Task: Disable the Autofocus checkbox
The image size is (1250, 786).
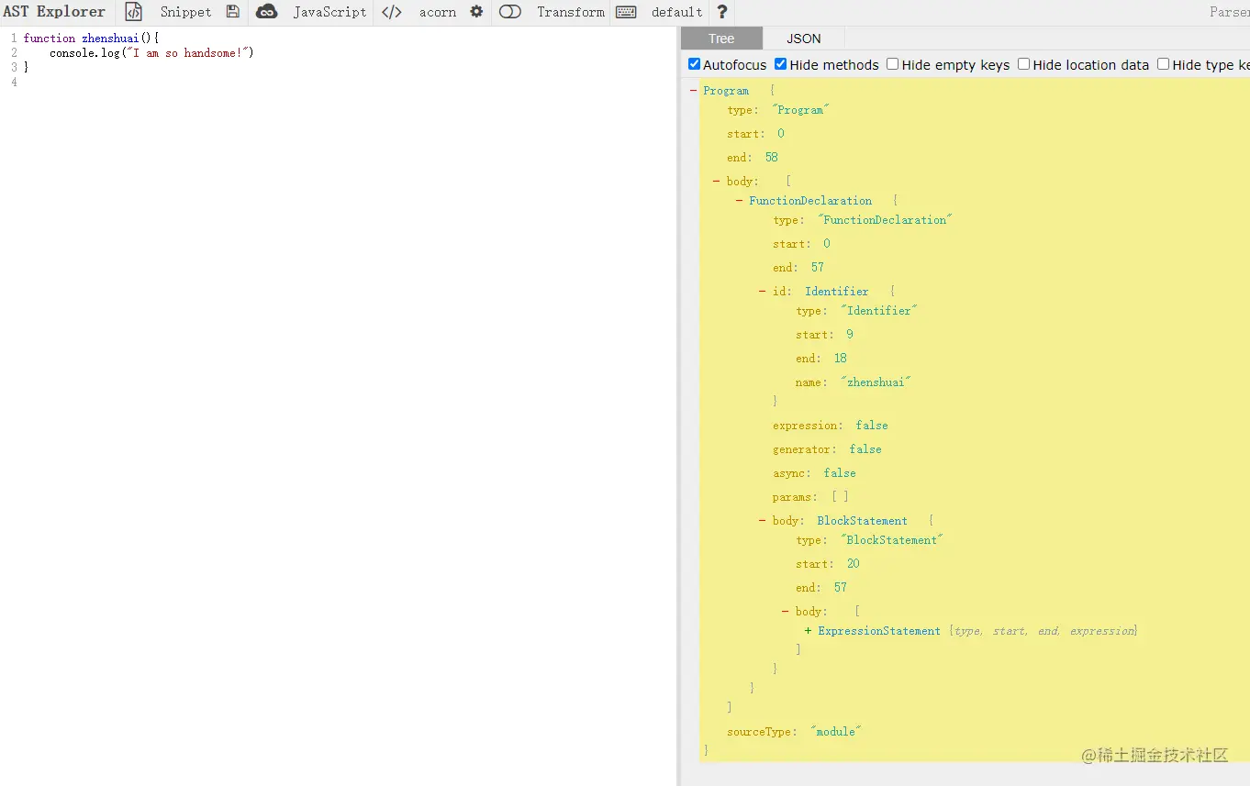Action: click(x=695, y=64)
